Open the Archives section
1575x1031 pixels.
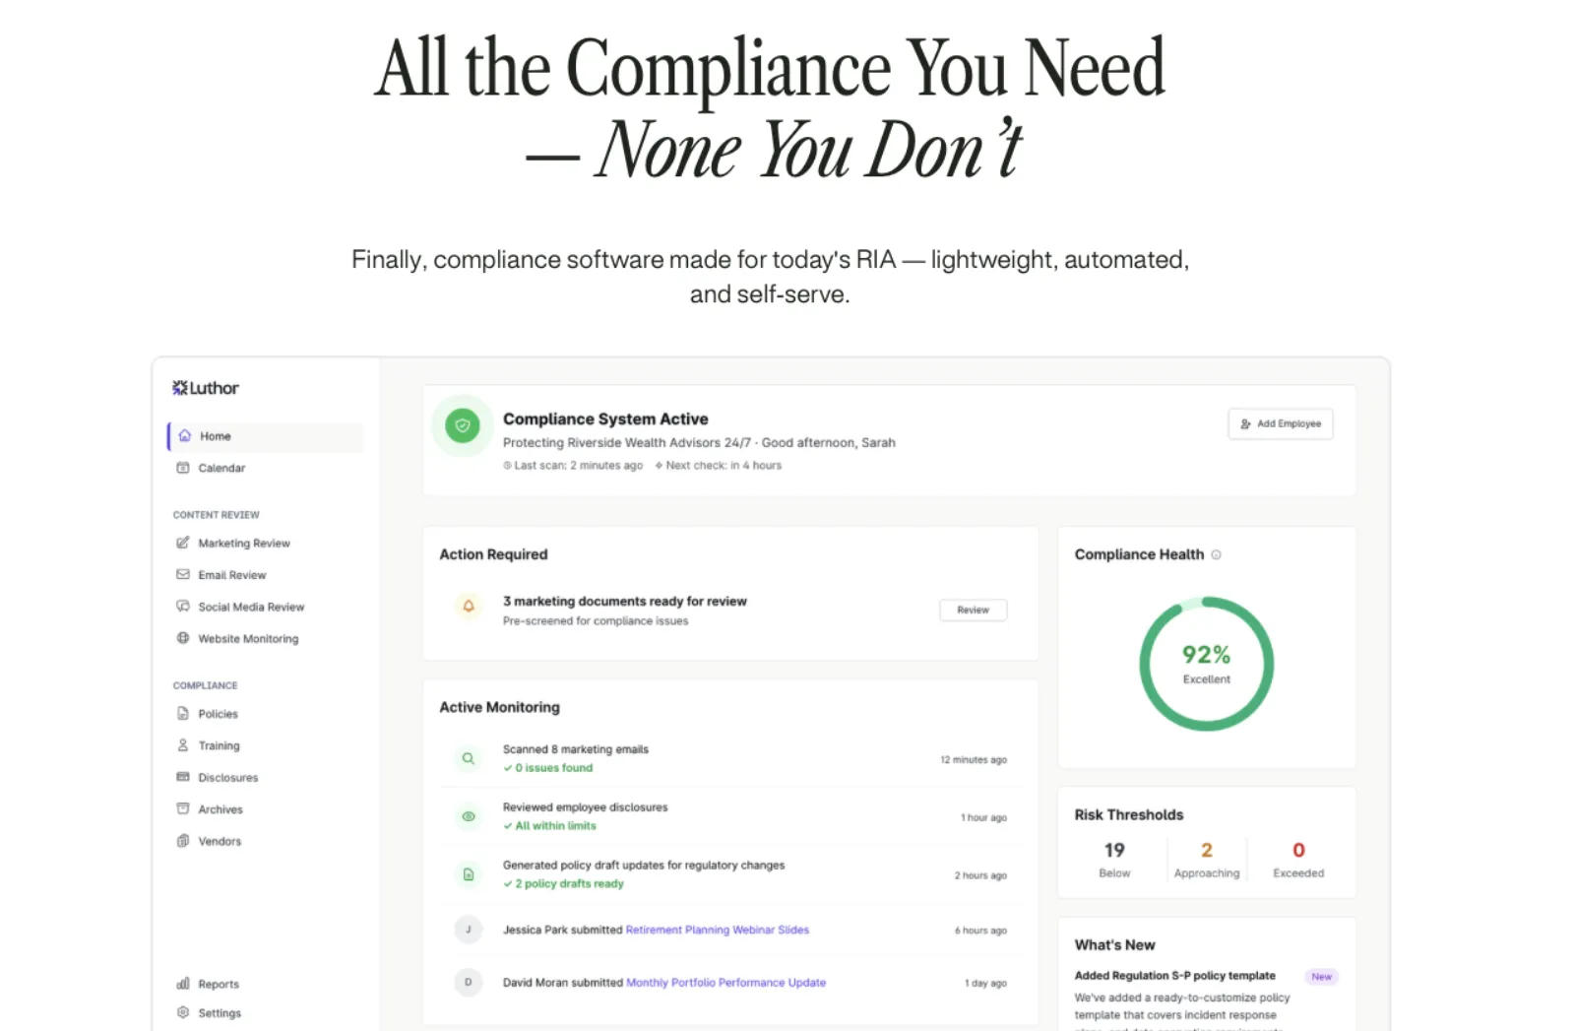pos(183,808)
